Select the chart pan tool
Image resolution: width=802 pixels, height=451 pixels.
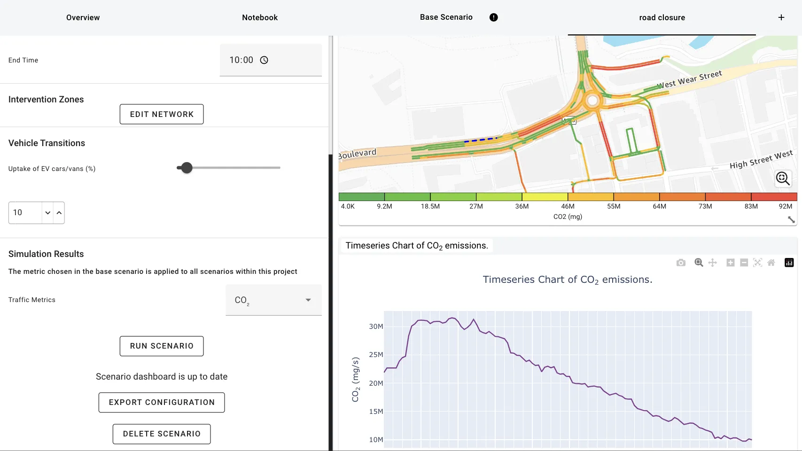[713, 263]
